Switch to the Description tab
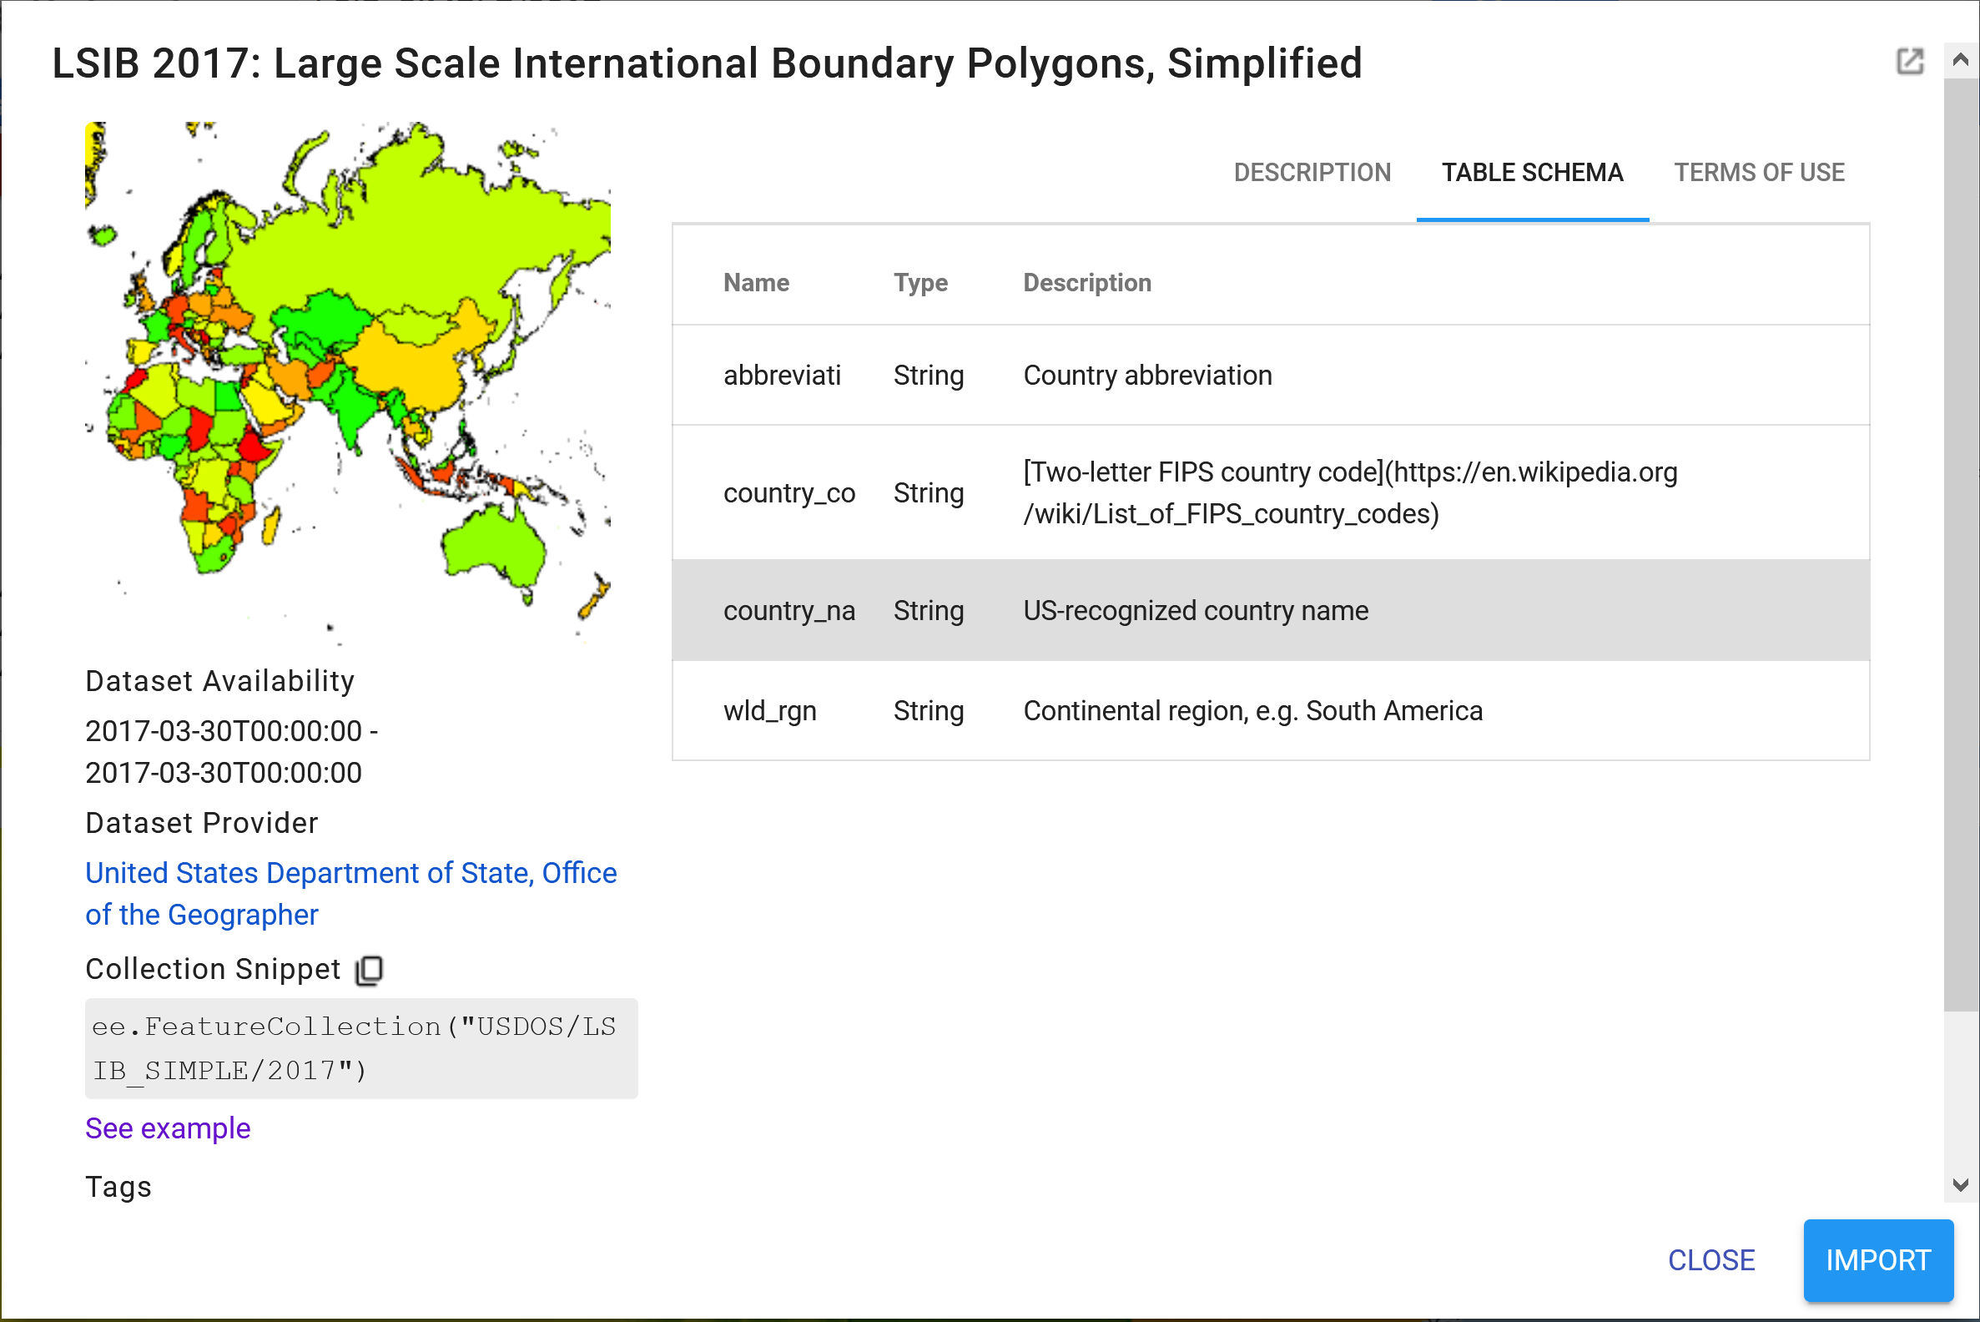 click(1312, 173)
